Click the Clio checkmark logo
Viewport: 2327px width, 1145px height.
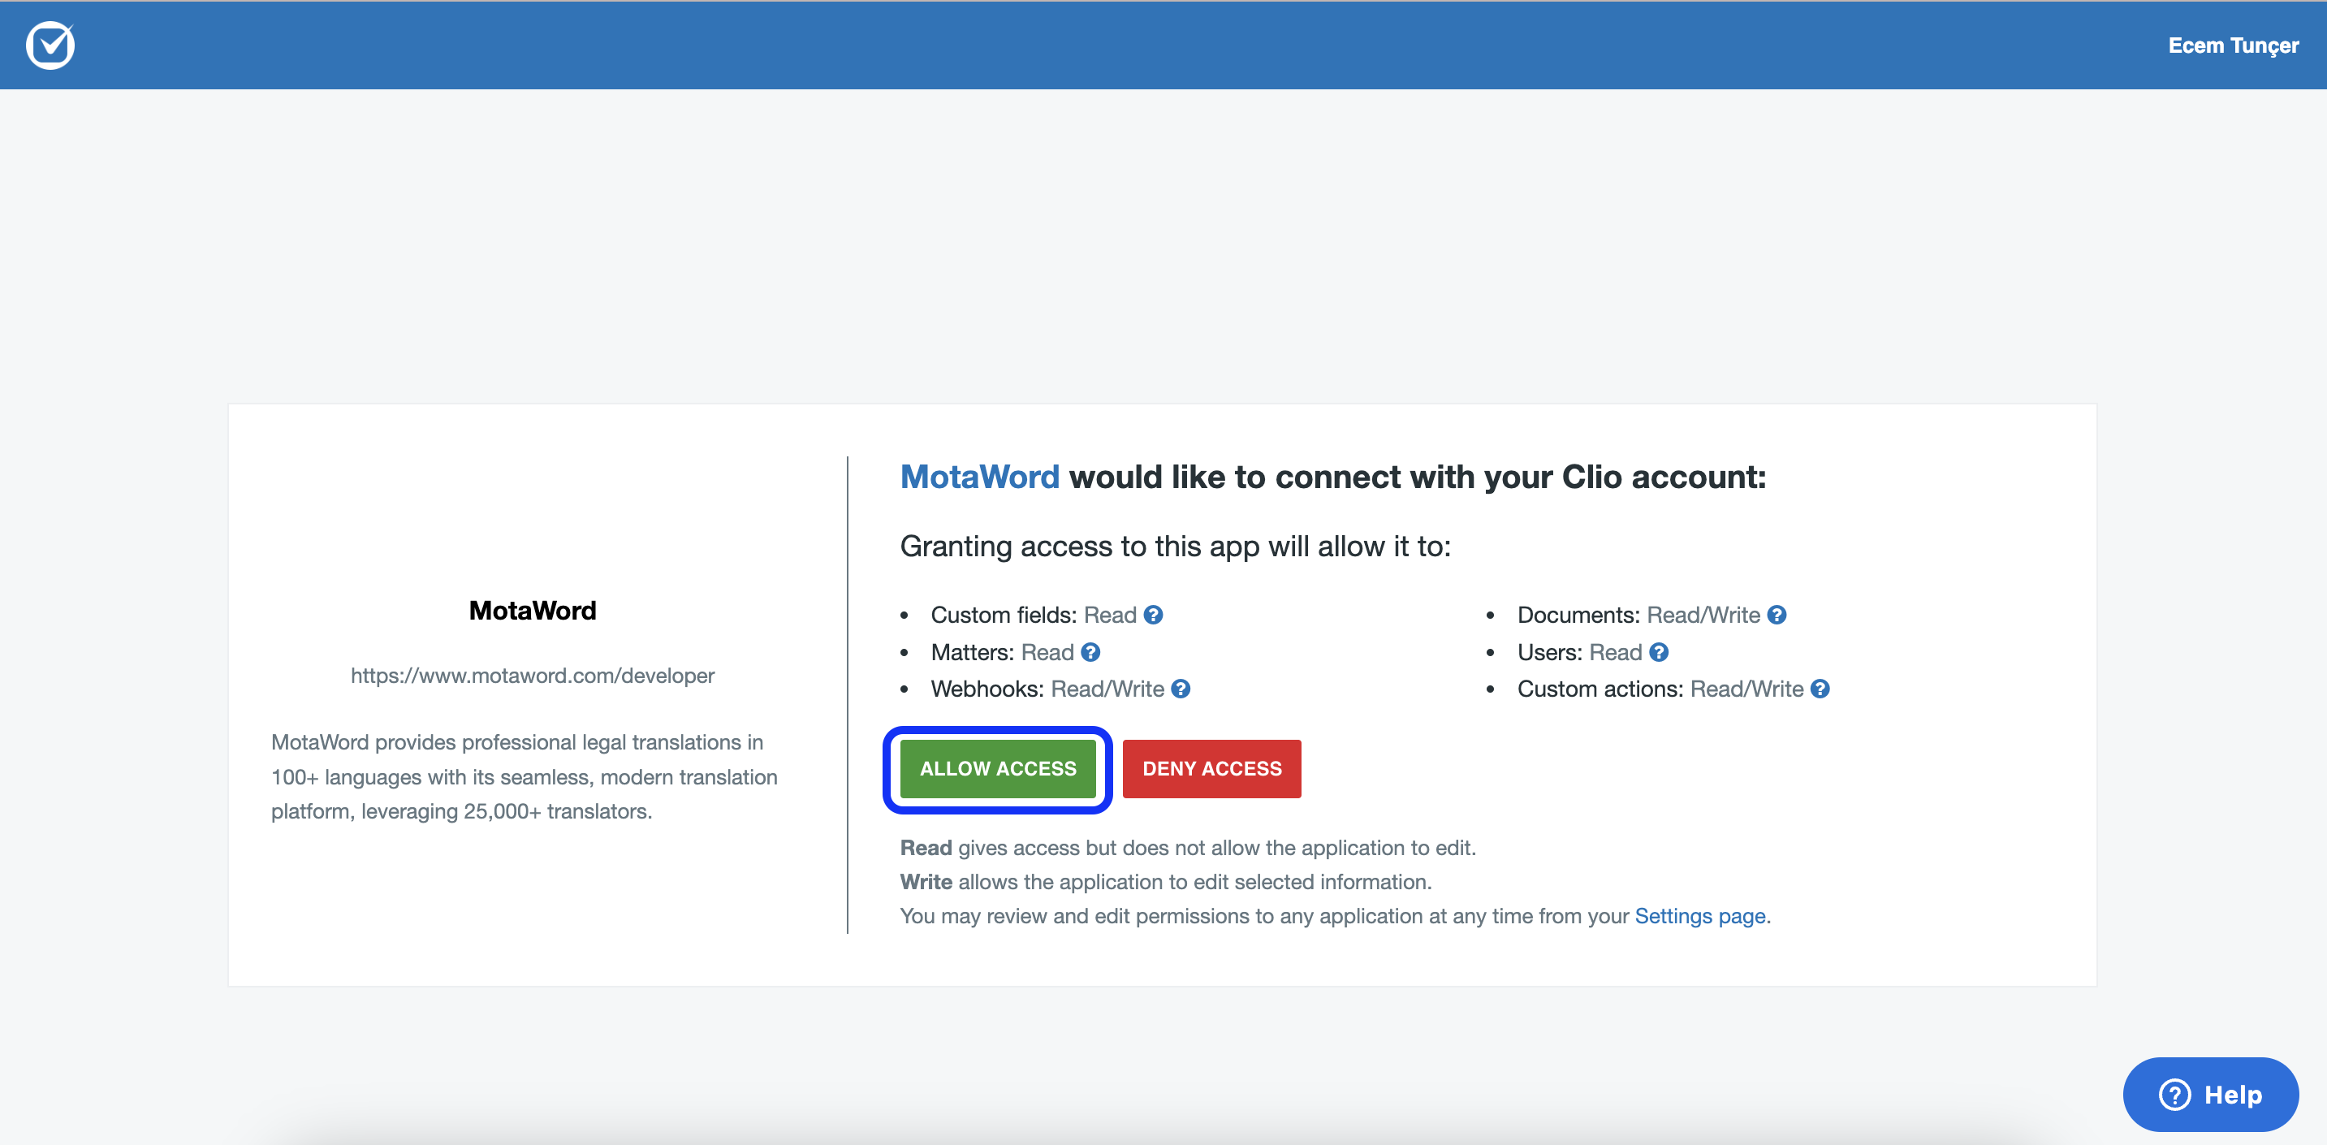point(50,45)
